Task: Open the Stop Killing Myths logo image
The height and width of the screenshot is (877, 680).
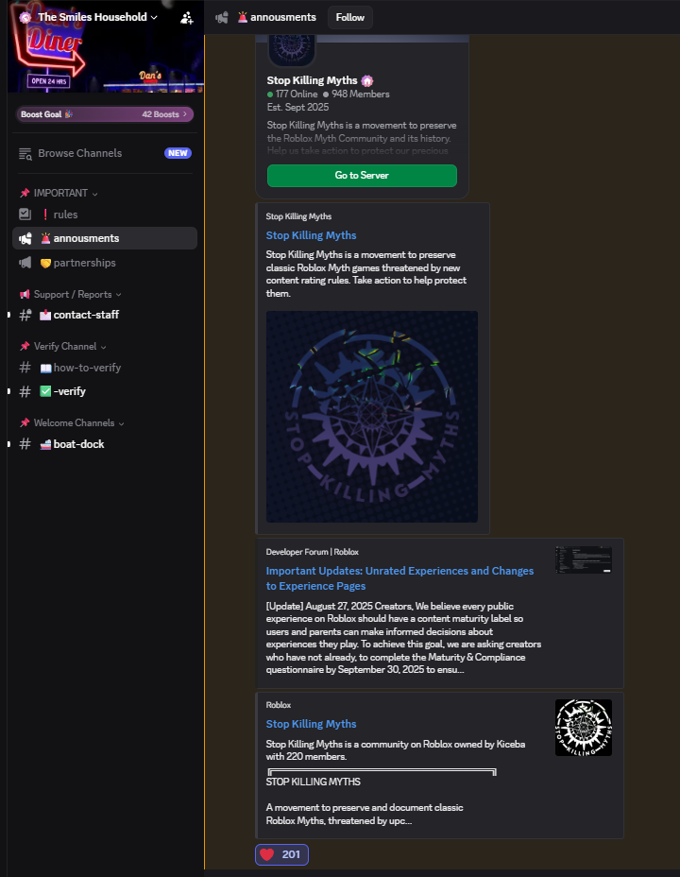Action: coord(372,417)
